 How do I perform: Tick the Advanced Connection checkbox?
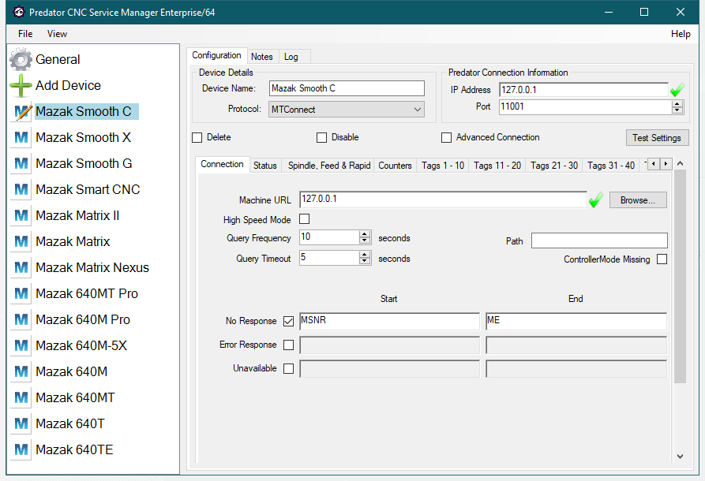click(x=446, y=137)
